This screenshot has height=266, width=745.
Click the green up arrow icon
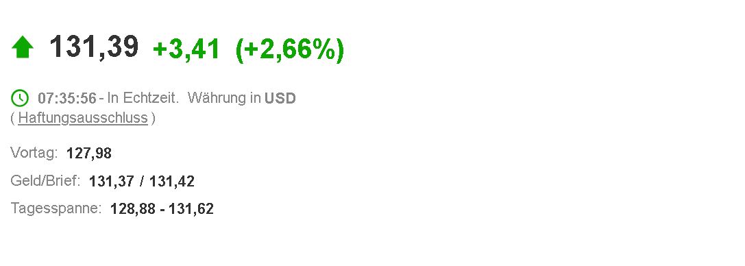(23, 48)
